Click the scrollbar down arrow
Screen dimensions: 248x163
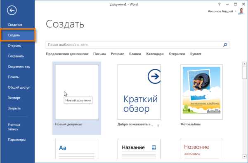[244, 156]
